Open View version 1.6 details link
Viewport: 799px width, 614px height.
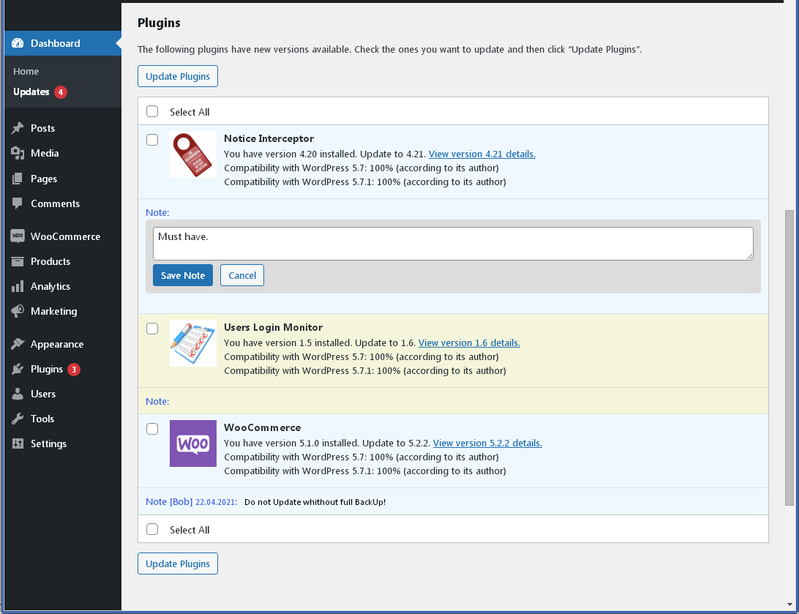tap(469, 343)
